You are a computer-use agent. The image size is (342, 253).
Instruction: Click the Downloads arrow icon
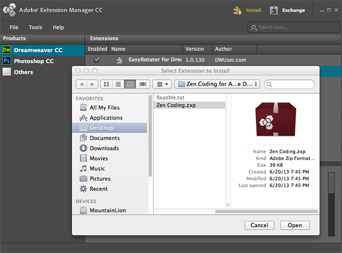[83, 148]
